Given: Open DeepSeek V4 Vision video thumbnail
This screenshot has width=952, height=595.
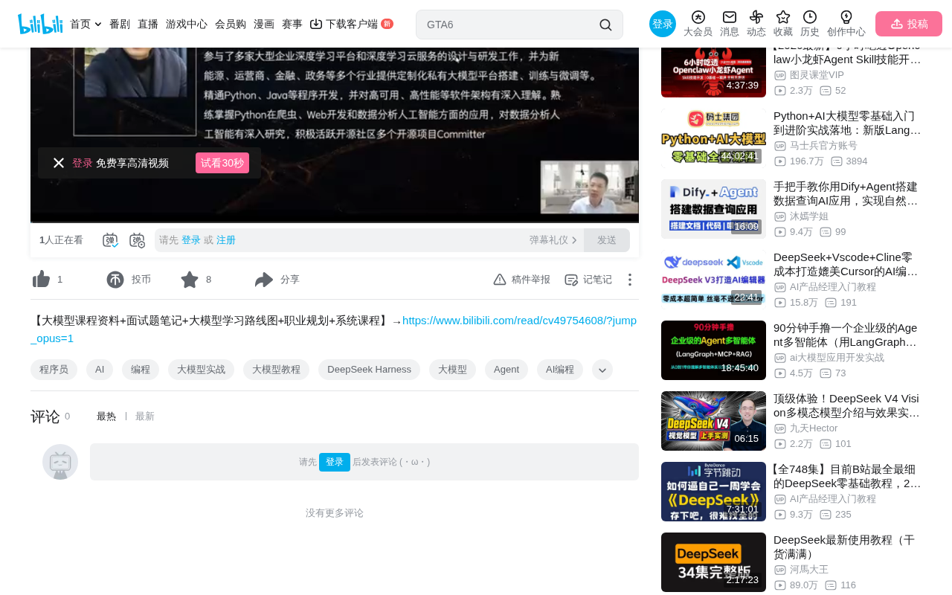Looking at the screenshot, I should point(713,421).
